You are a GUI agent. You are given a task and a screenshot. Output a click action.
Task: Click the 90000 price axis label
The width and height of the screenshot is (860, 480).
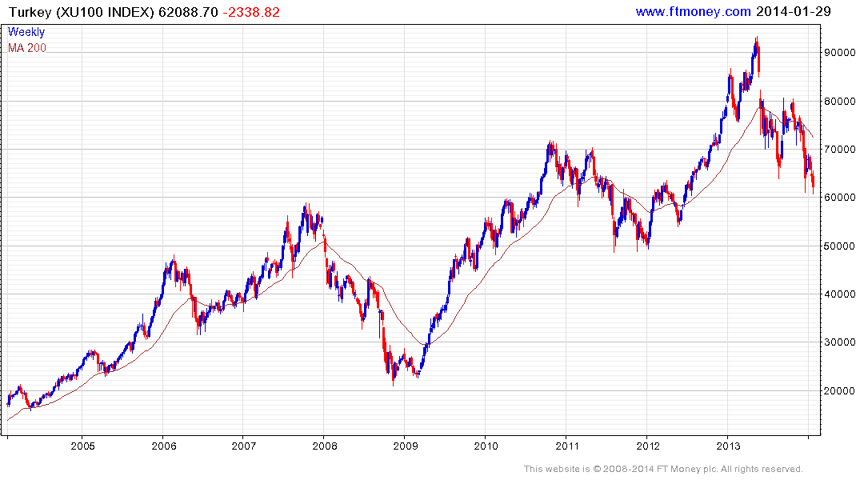(840, 53)
